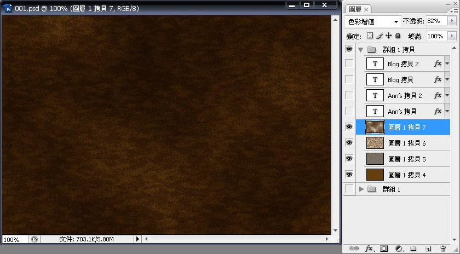Screen dimensions: 460x254
Task: Click the opacity field showing 82%
Action: 436,21
